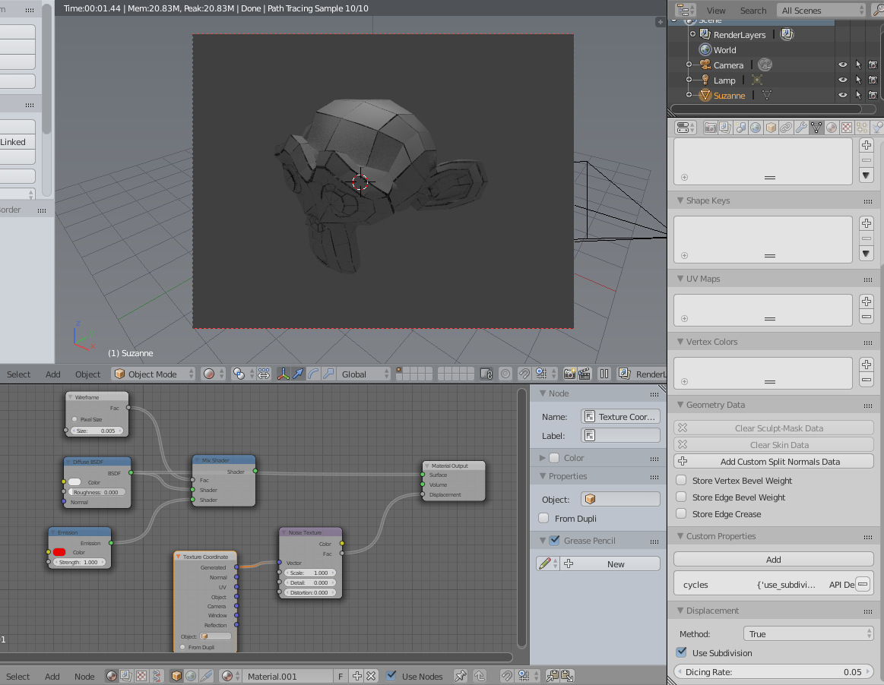Open the Render properties tab camera icon
Image resolution: width=884 pixels, height=685 pixels.
click(x=710, y=128)
